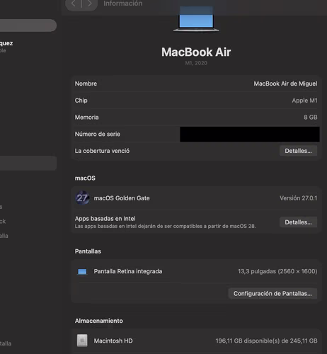
Task: Click the Almacenamiento section heading
Action: [99, 321]
